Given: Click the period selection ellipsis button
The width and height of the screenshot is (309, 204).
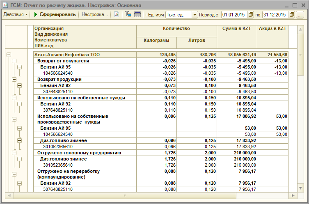Looking at the screenshot, I should pyautogui.click(x=300, y=15).
